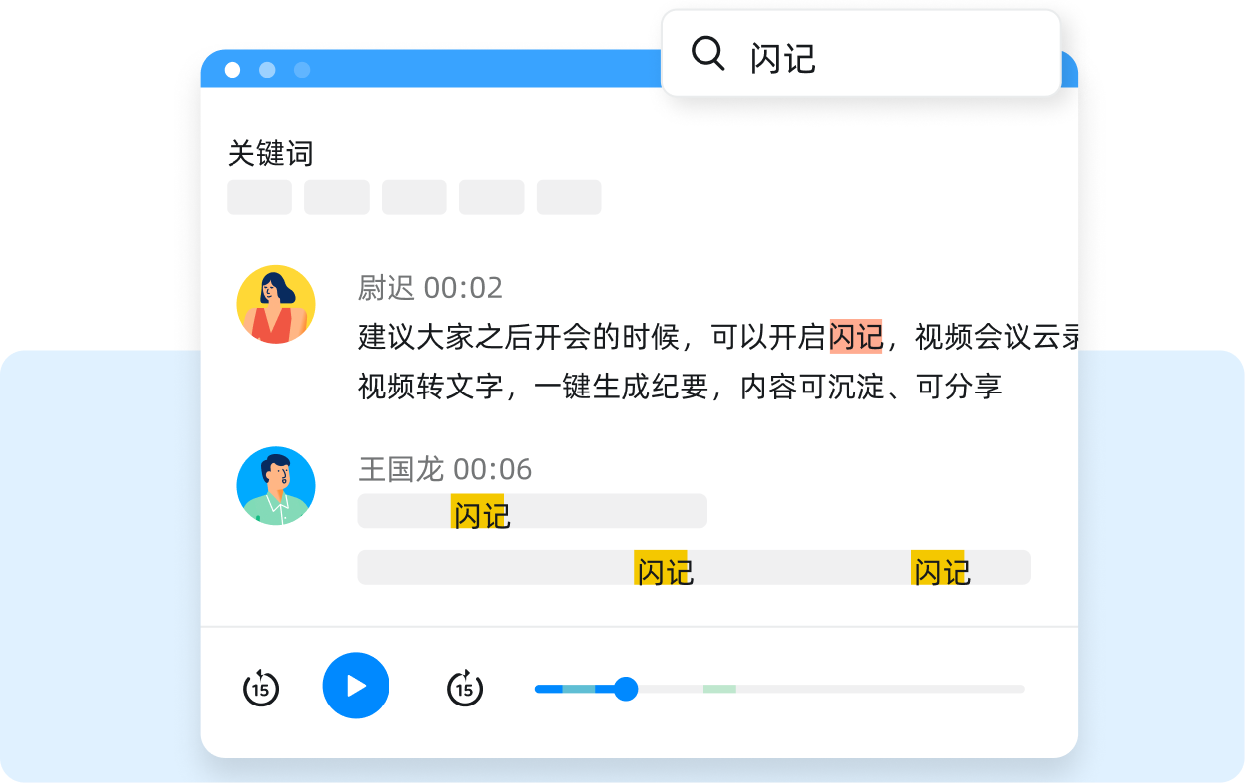The height and width of the screenshot is (783, 1245).
Task: Choose the third keyword chip under 关键词
Action: pyautogui.click(x=414, y=197)
